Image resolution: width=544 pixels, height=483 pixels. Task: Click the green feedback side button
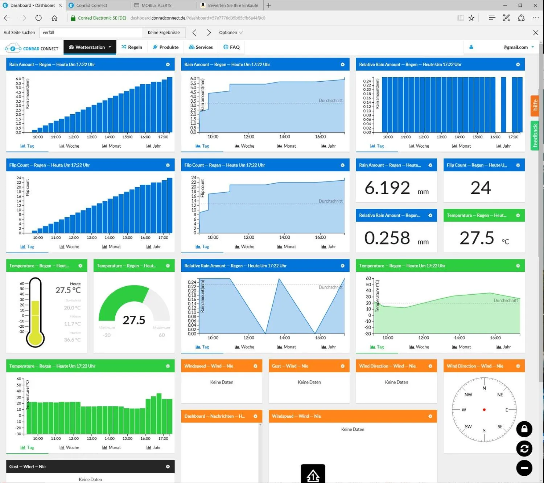[535, 136]
